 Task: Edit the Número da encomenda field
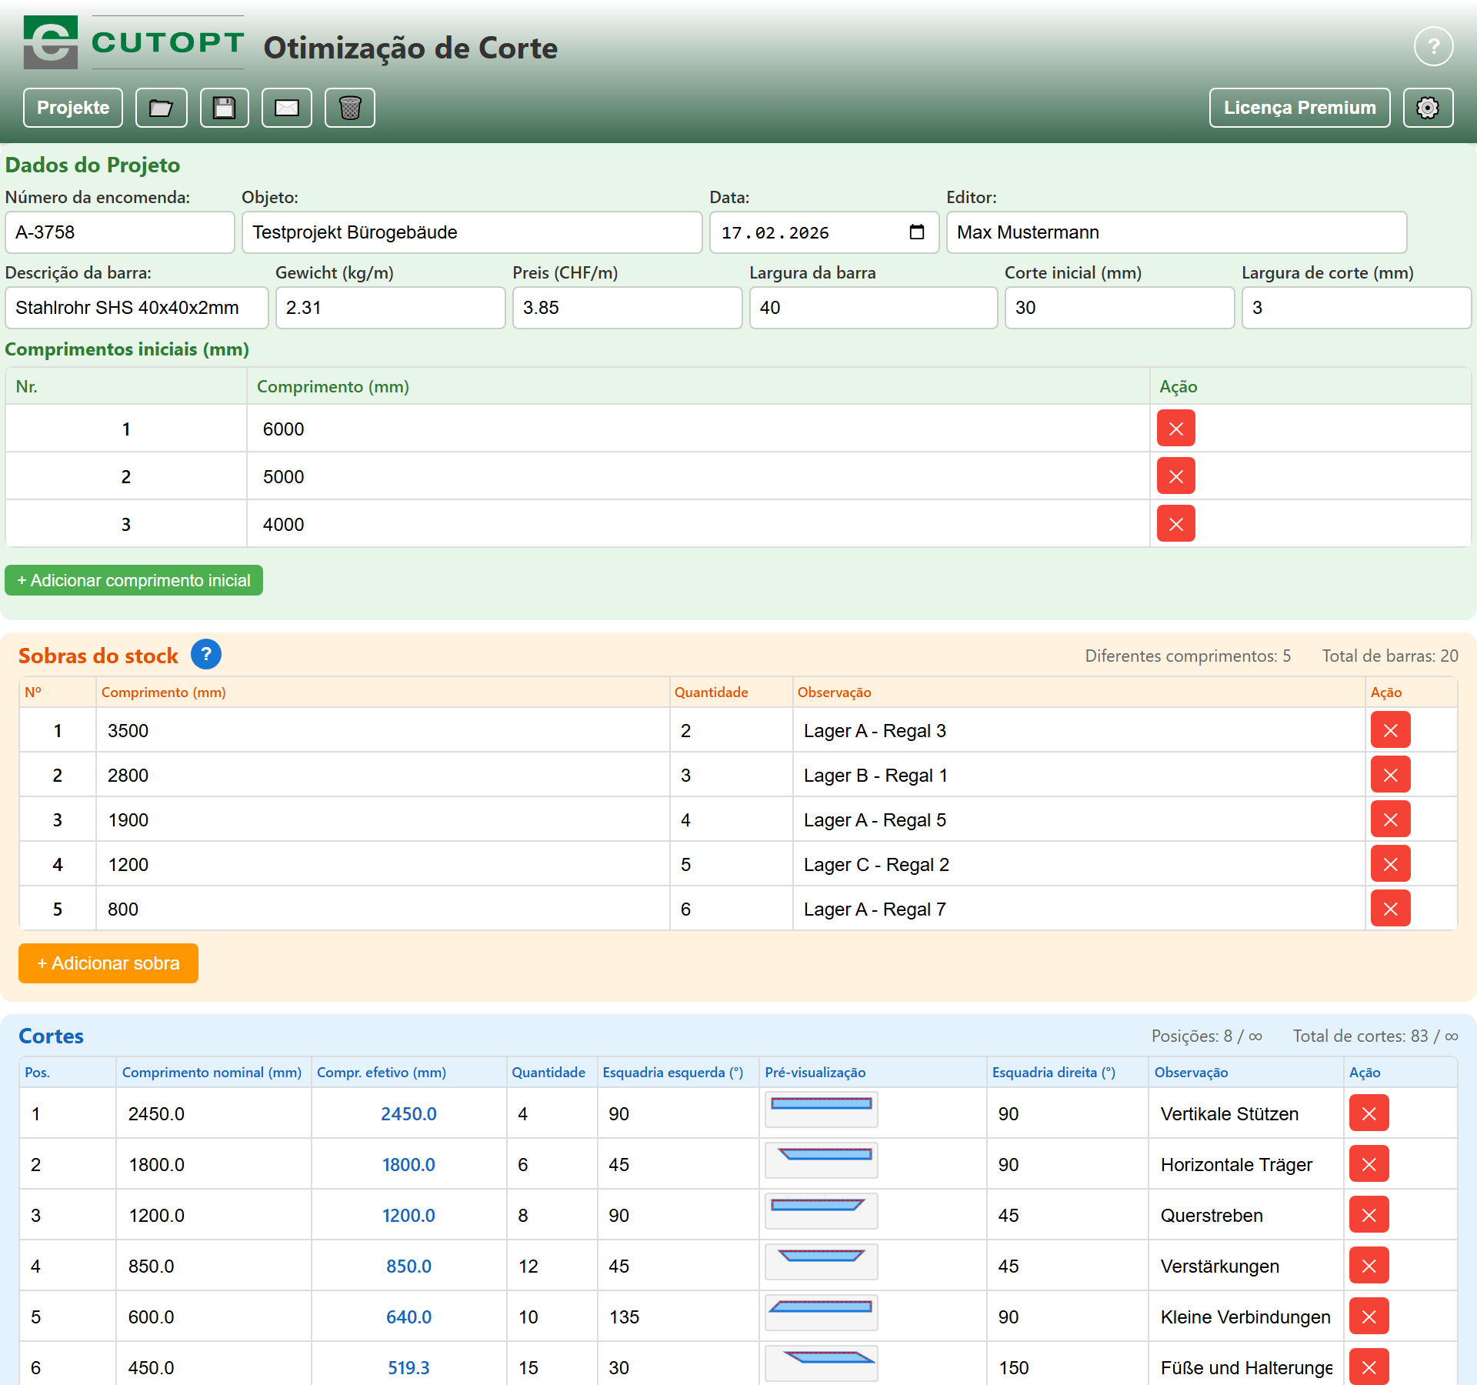(x=120, y=232)
